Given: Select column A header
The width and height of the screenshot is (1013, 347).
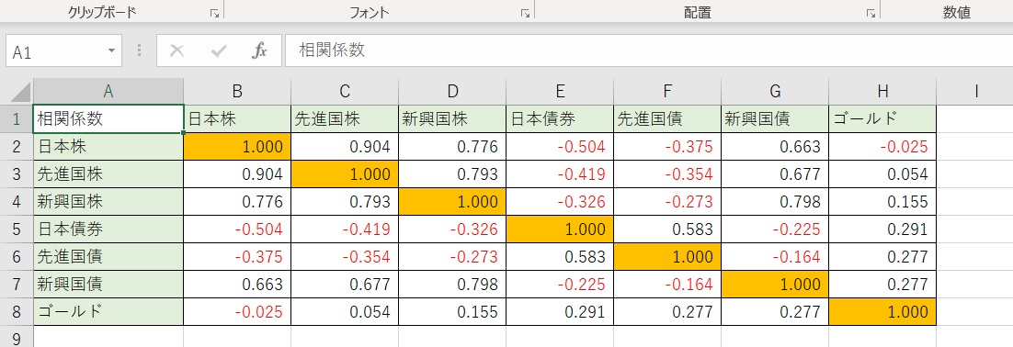Looking at the screenshot, I should click(108, 92).
